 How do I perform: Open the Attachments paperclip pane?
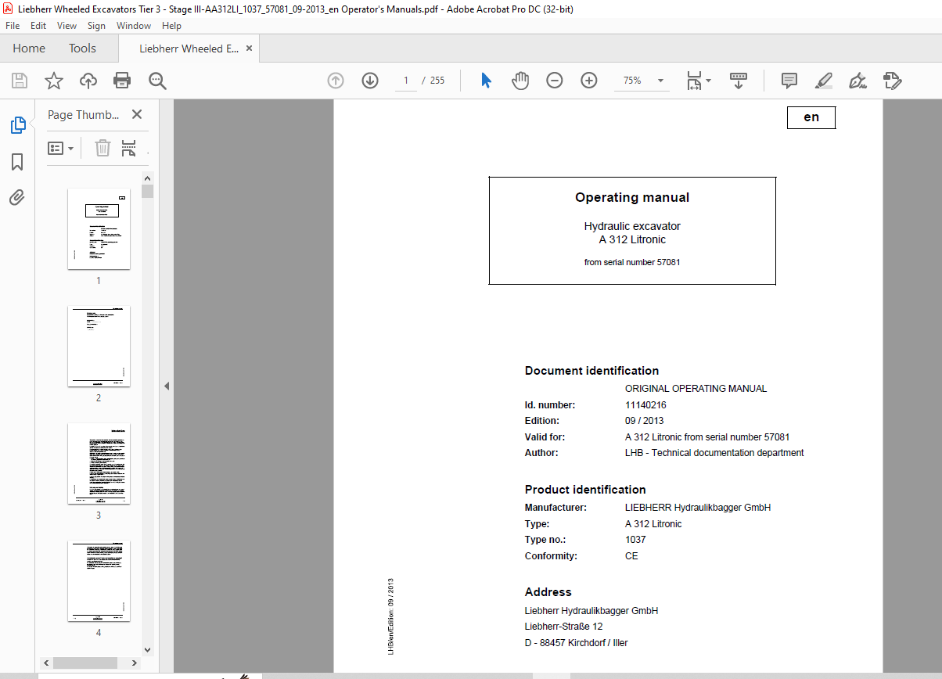[x=17, y=197]
